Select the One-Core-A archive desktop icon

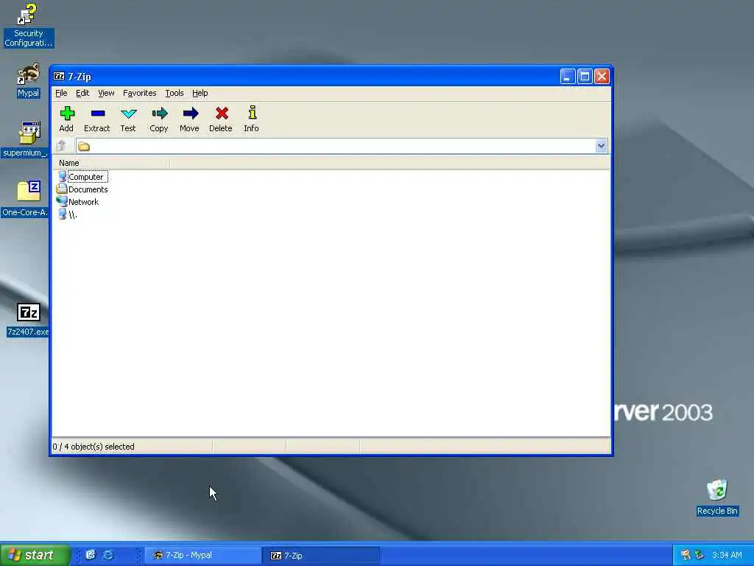click(25, 199)
